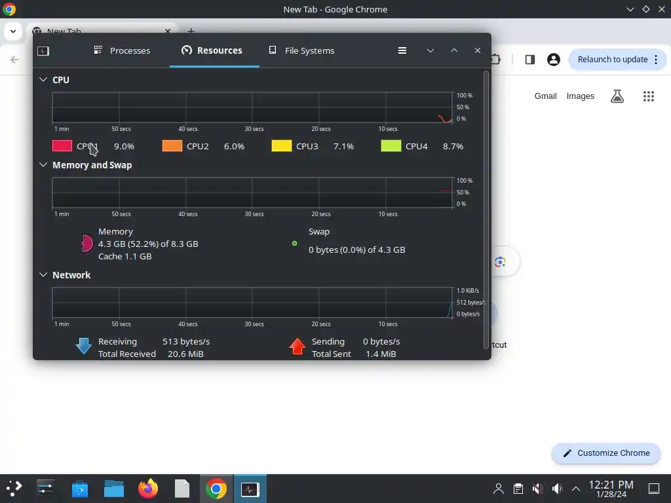Open Images link on New Tab page
671x503 pixels.
coord(581,96)
